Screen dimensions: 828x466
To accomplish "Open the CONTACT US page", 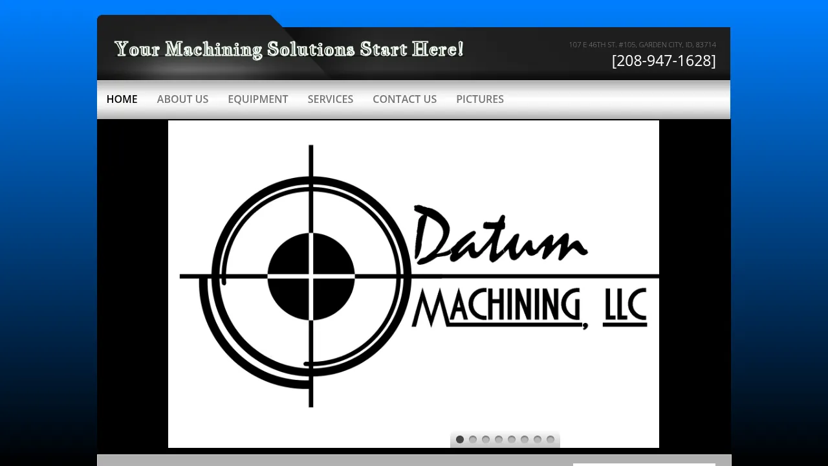I will 404,99.
